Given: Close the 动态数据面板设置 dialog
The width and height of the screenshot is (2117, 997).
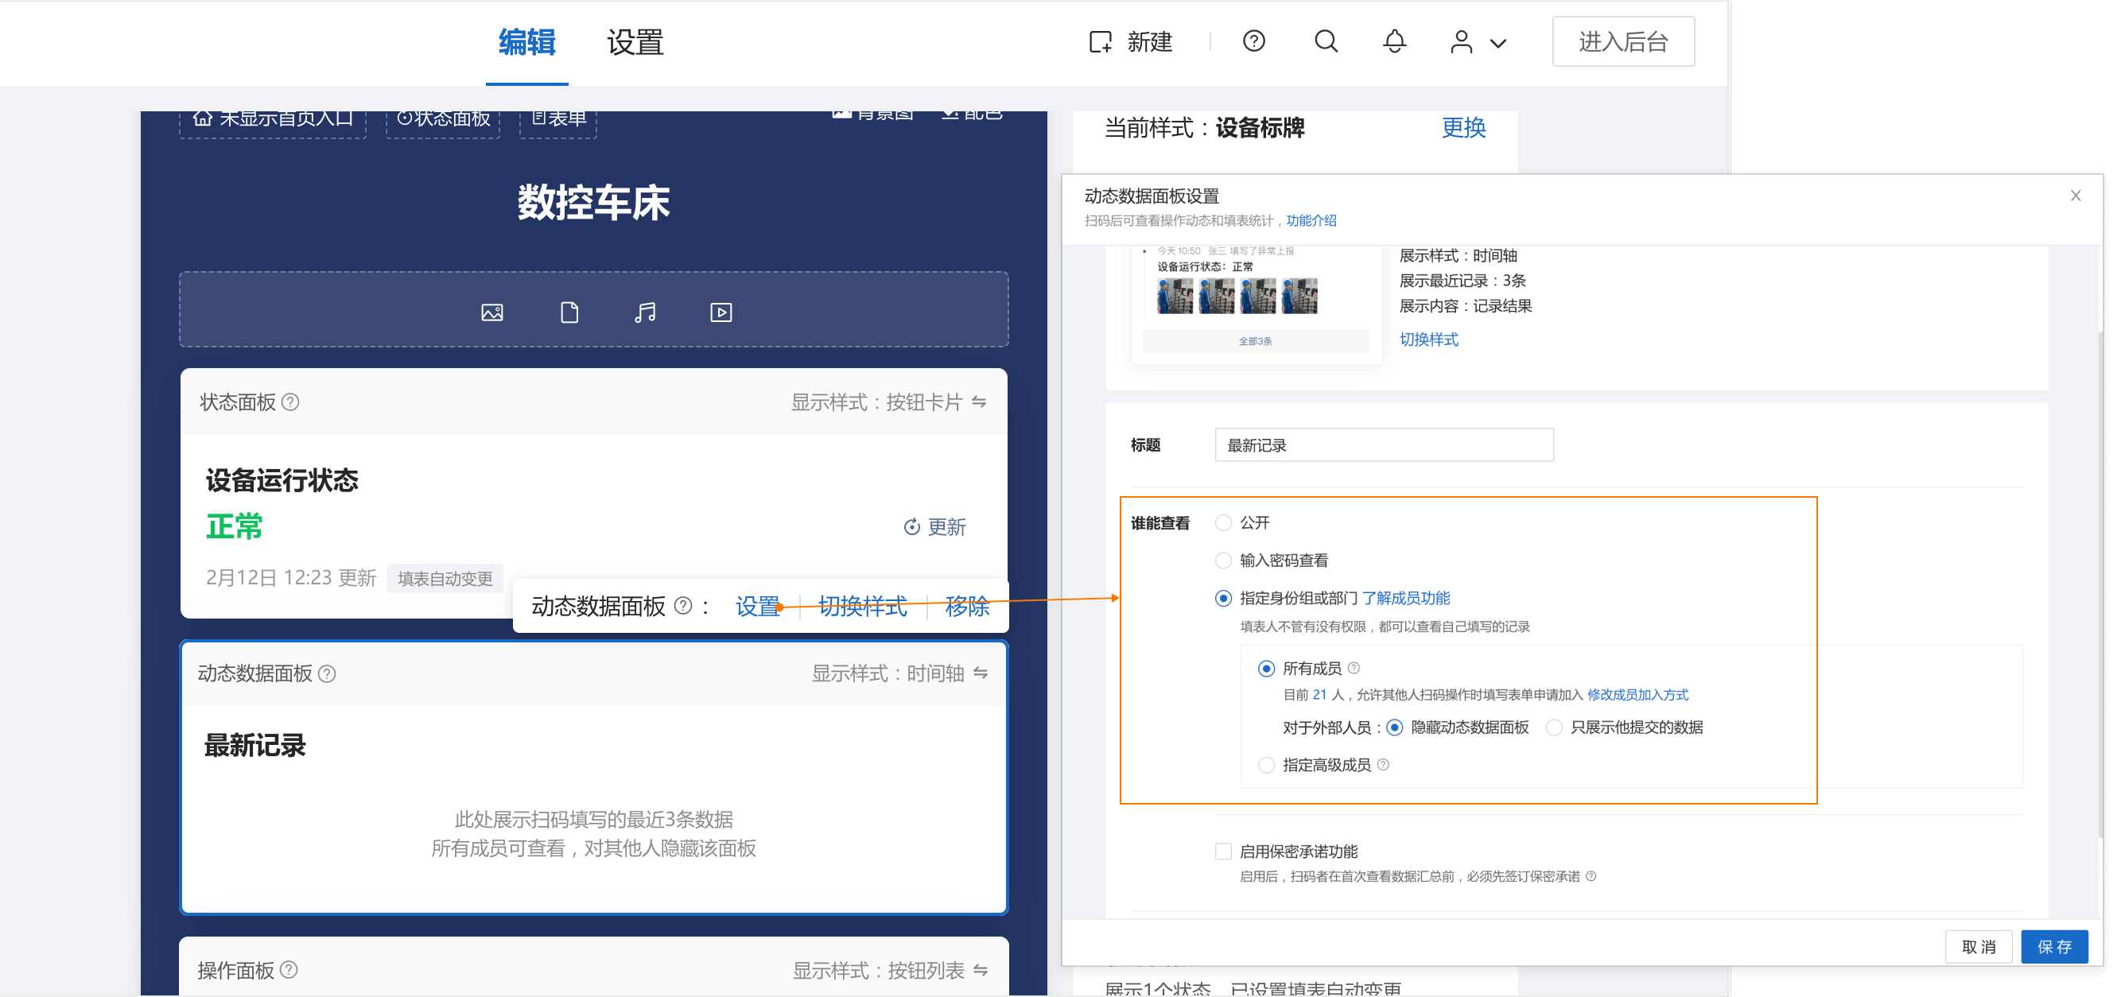Looking at the screenshot, I should click(2075, 196).
